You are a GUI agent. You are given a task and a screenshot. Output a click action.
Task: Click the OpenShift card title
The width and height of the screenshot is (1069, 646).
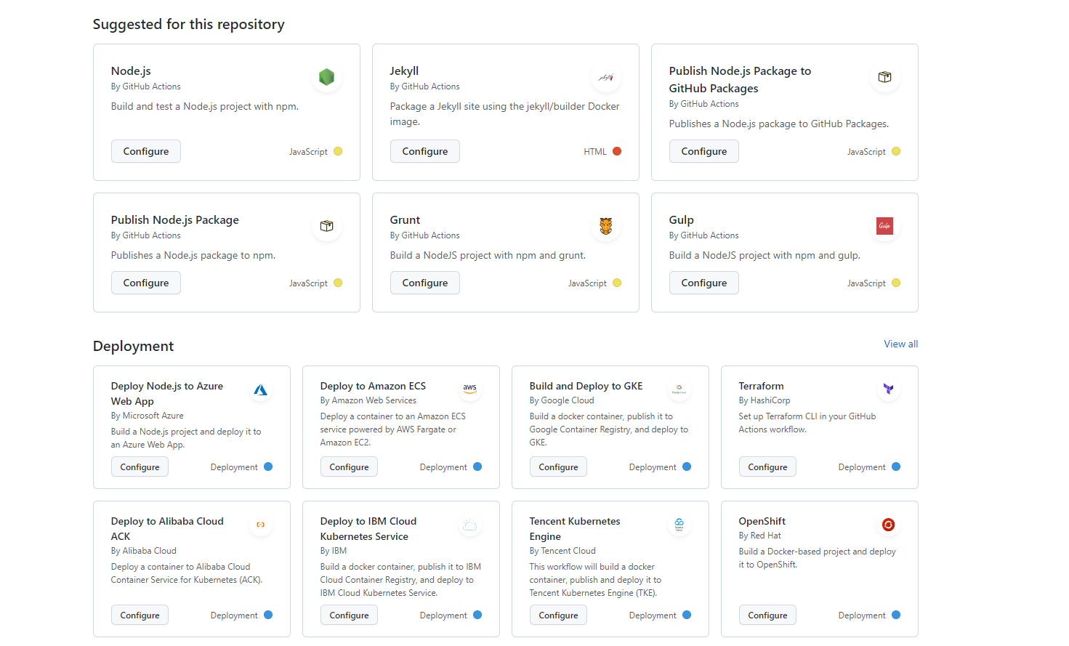pyautogui.click(x=762, y=521)
